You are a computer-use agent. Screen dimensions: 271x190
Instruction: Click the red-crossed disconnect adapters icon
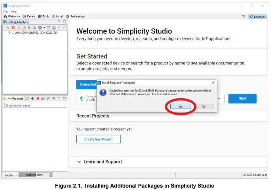tap(13, 27)
